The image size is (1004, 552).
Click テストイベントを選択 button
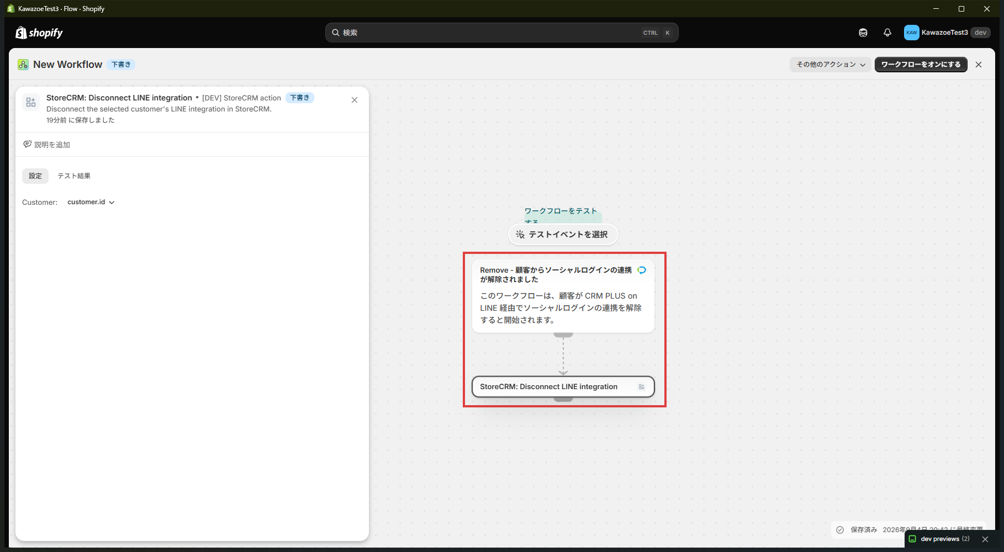pyautogui.click(x=563, y=235)
